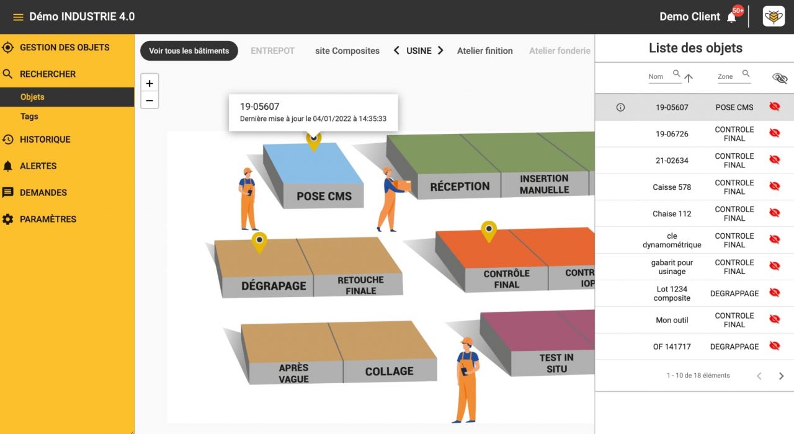The height and width of the screenshot is (434, 794).
Task: Switch to the Atelier finition tab
Action: (x=484, y=50)
